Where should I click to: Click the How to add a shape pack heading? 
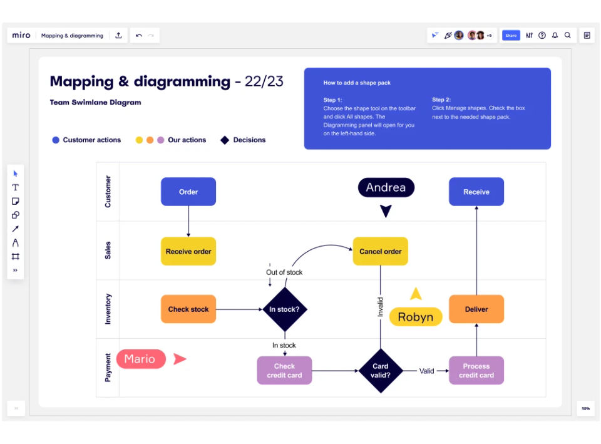(x=357, y=83)
